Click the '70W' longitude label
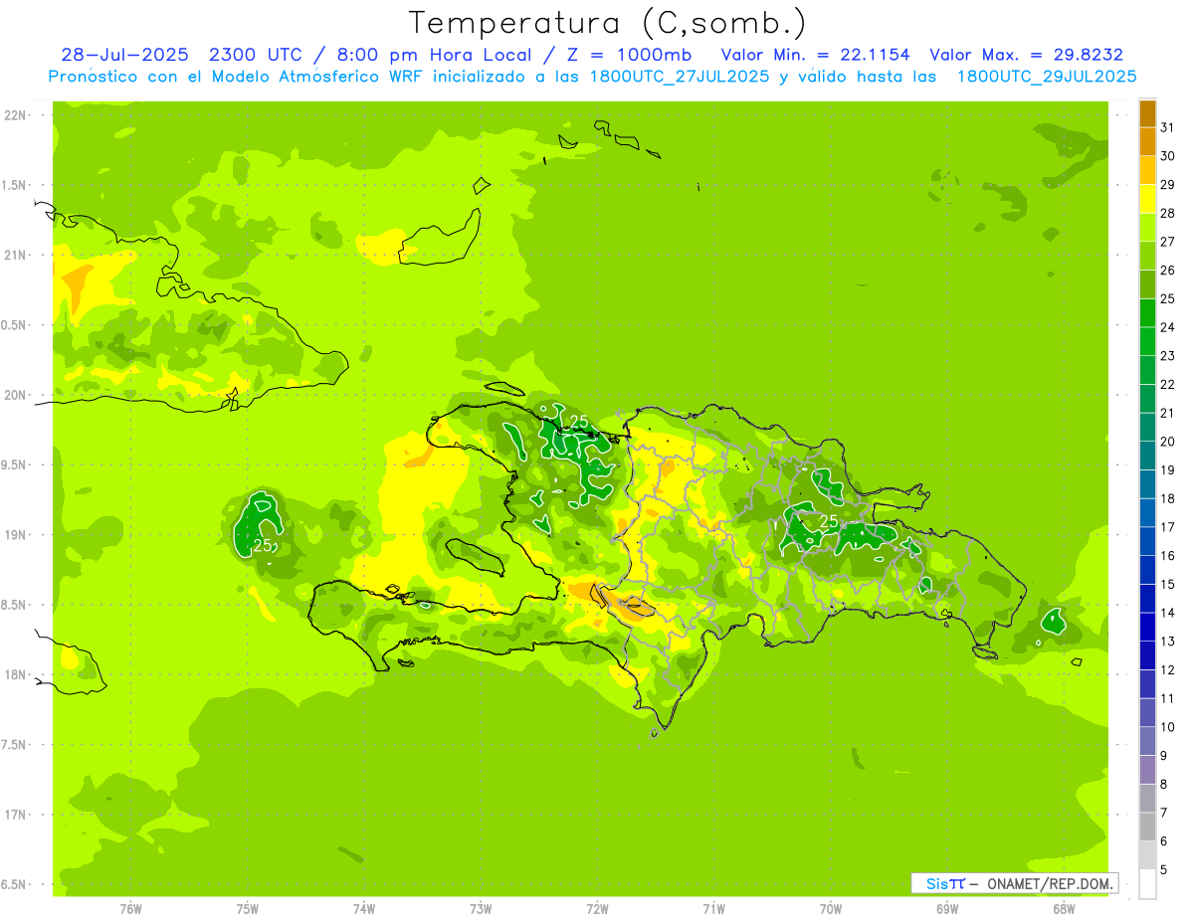The image size is (1194, 922). [x=831, y=908]
